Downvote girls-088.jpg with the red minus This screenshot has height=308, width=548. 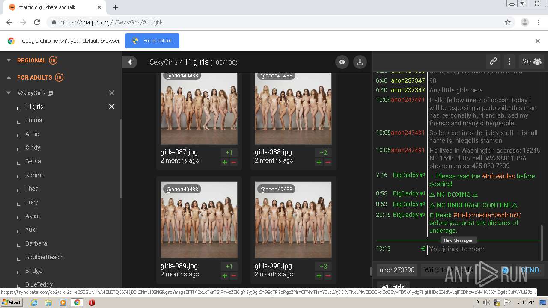(x=328, y=162)
